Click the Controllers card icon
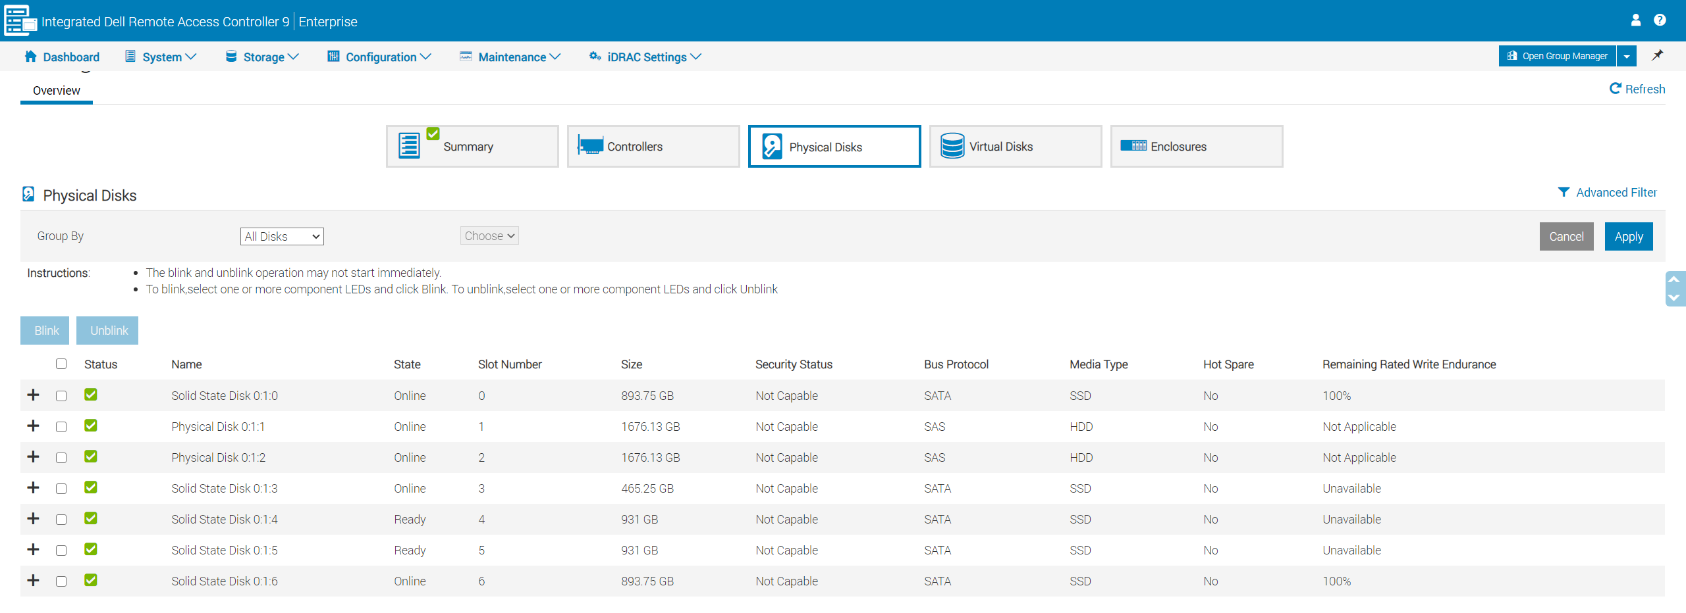The image size is (1686, 613). coord(590,145)
